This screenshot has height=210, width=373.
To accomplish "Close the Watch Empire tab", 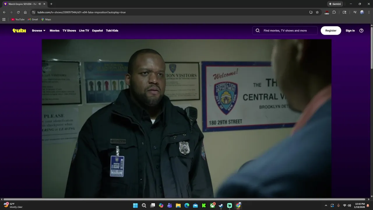I will pos(44,4).
